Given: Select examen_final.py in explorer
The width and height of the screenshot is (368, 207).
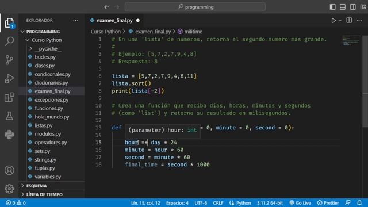Looking at the screenshot, I should click(52, 91).
